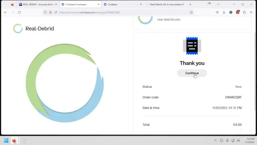Bookmark this page with star icon

[191, 12]
